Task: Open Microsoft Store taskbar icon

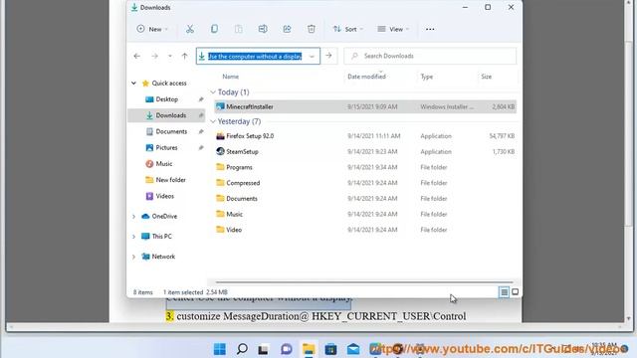Action: click(330, 349)
